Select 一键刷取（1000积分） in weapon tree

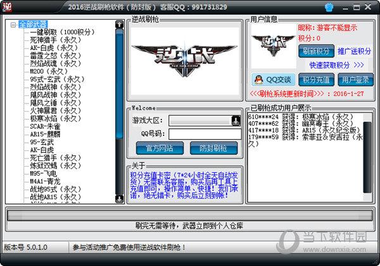[62, 32]
